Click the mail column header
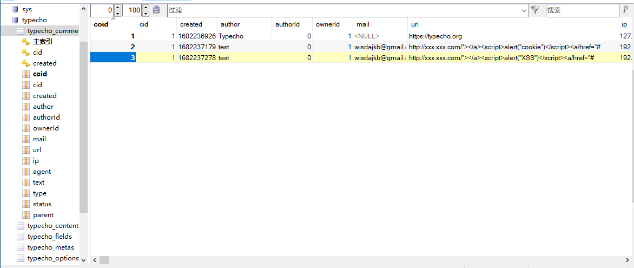The width and height of the screenshot is (634, 268). tap(380, 24)
